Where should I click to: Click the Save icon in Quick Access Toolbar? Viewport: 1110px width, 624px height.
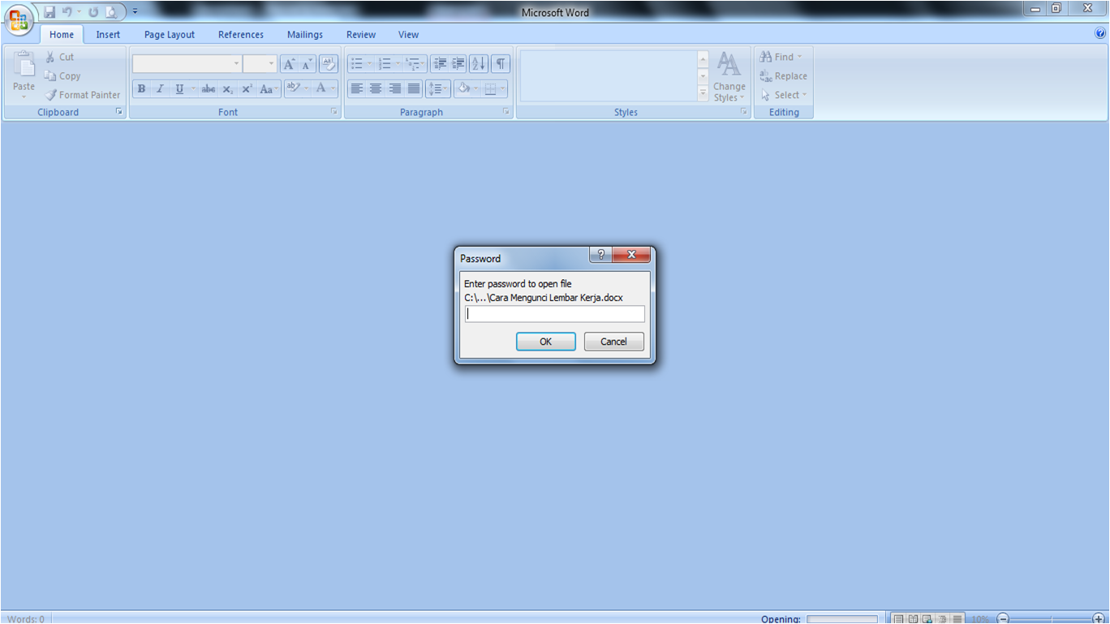[49, 12]
